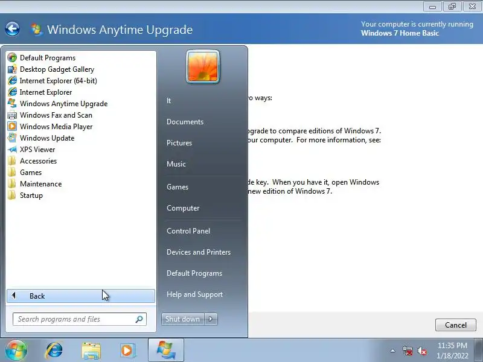Minimize the Anytime Upgrade window
Viewport: 483px width, 362px height.
(x=432, y=7)
